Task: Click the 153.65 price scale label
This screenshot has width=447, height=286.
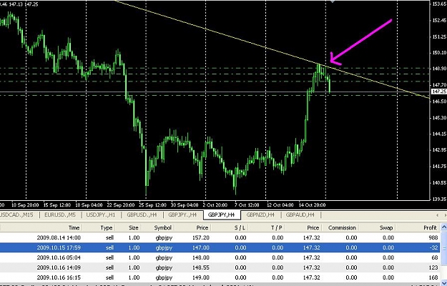Action: click(x=440, y=4)
